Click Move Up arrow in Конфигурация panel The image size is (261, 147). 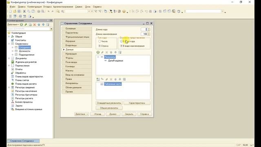click(x=39, y=24)
